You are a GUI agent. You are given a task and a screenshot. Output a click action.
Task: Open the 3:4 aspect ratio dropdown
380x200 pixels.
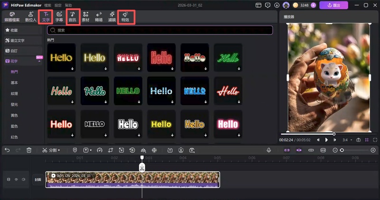coord(347,140)
